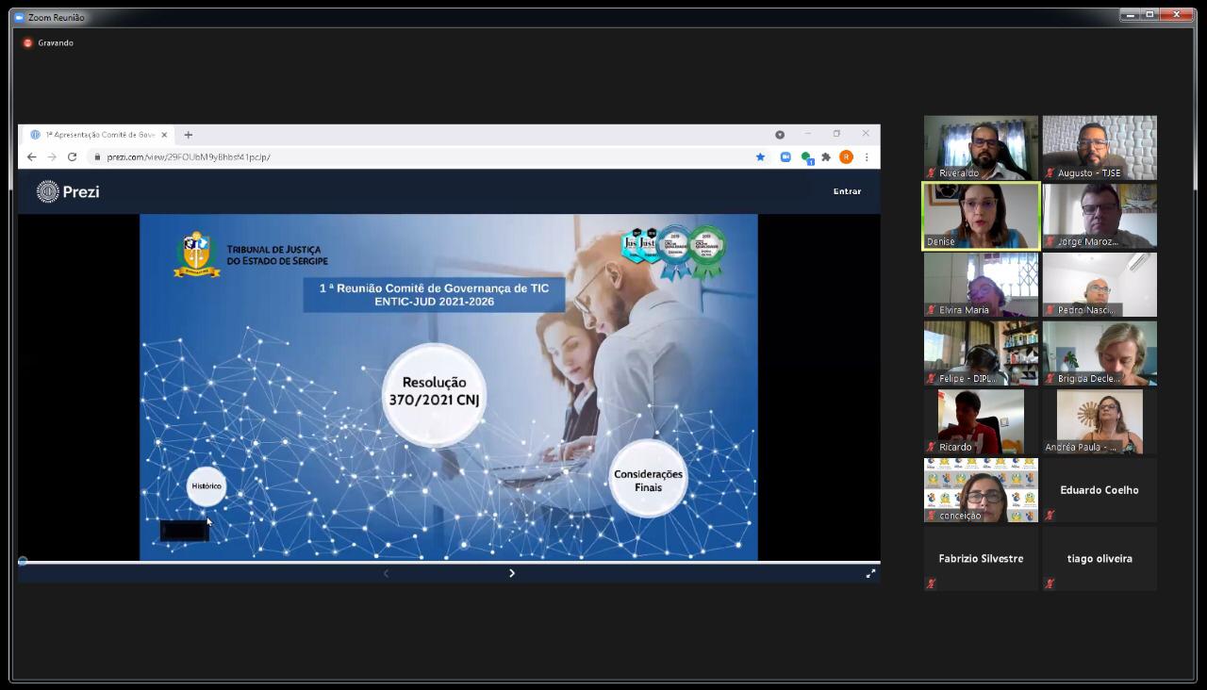This screenshot has width=1207, height=690.
Task: Go back using the browser back arrow
Action: 32,157
